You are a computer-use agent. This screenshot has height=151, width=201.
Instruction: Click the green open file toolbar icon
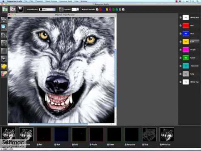[x=5, y=10]
